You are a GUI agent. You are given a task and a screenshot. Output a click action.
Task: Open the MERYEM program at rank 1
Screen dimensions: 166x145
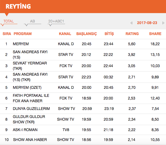(x=21, y=44)
